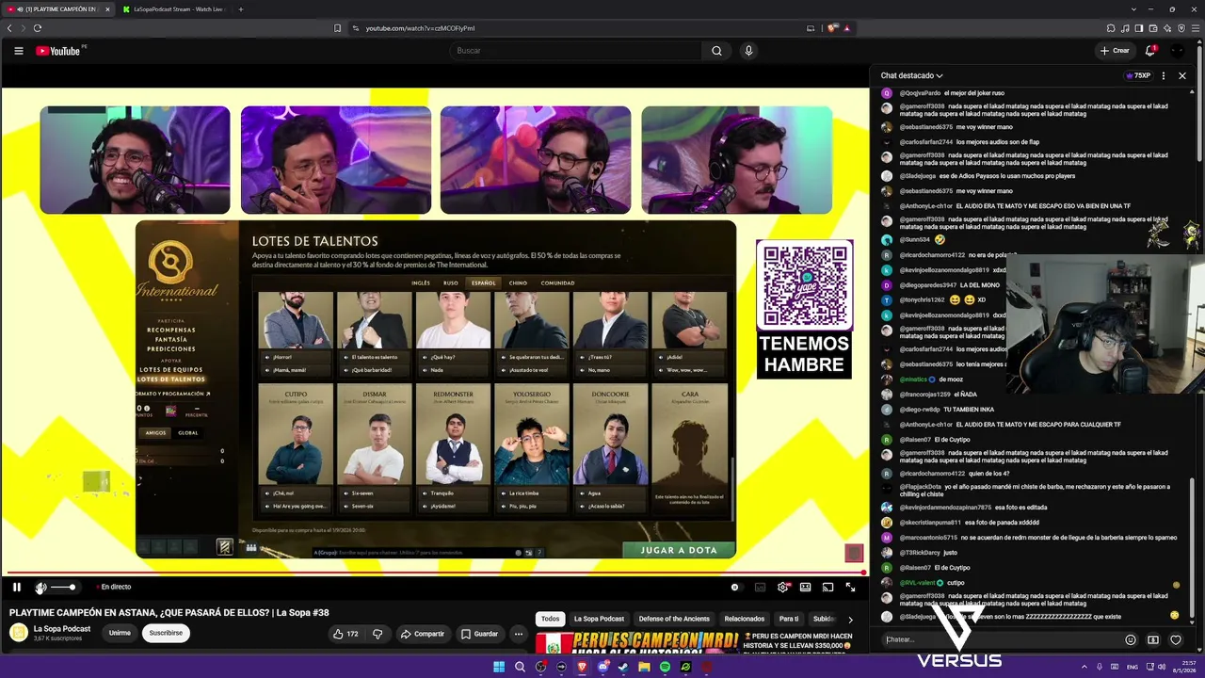Screen dimensions: 1205x678
Task: Open Spotify from the taskbar
Action: pos(665,667)
